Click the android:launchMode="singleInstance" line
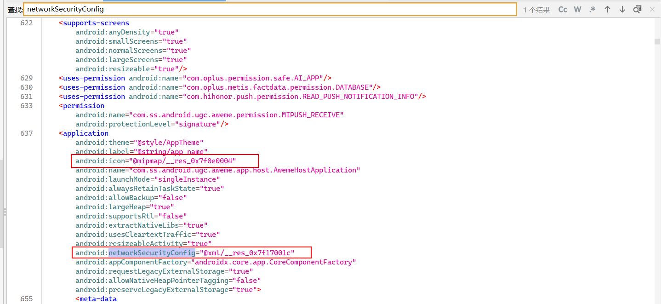The image size is (661, 304). pos(148,179)
